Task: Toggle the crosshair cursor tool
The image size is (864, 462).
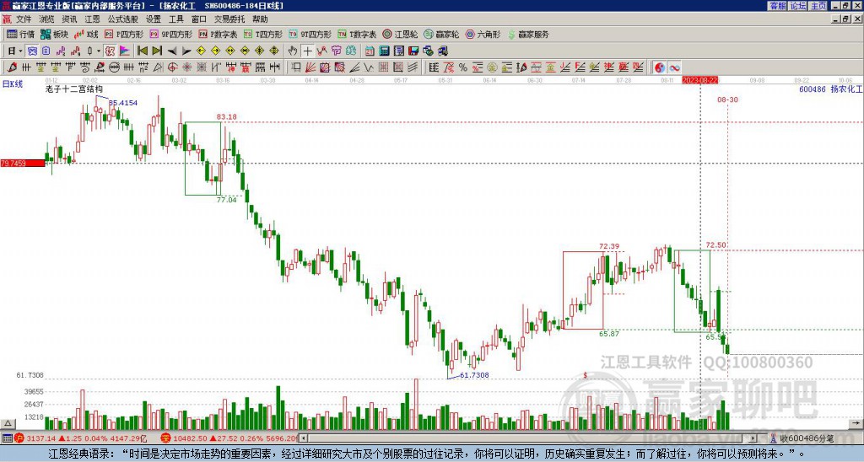Action: pyautogui.click(x=307, y=51)
